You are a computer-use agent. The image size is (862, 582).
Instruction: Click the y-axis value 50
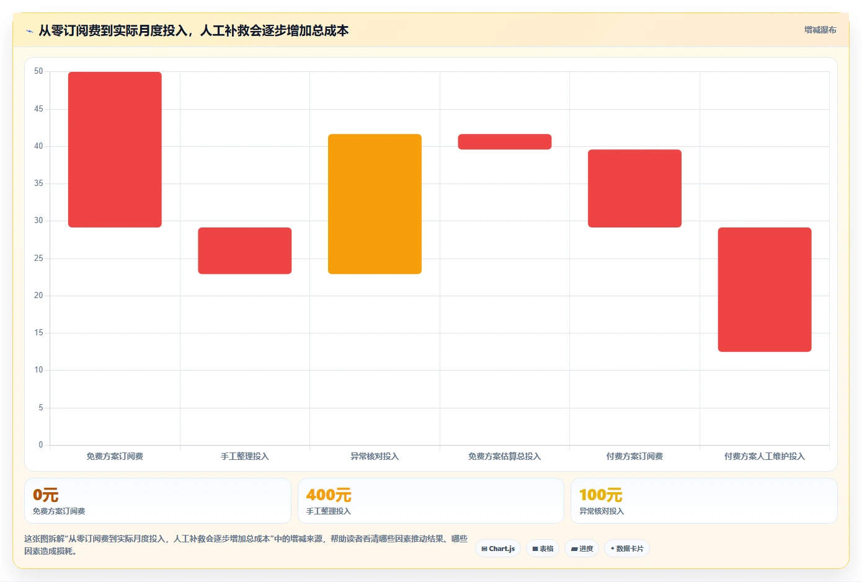pyautogui.click(x=38, y=71)
